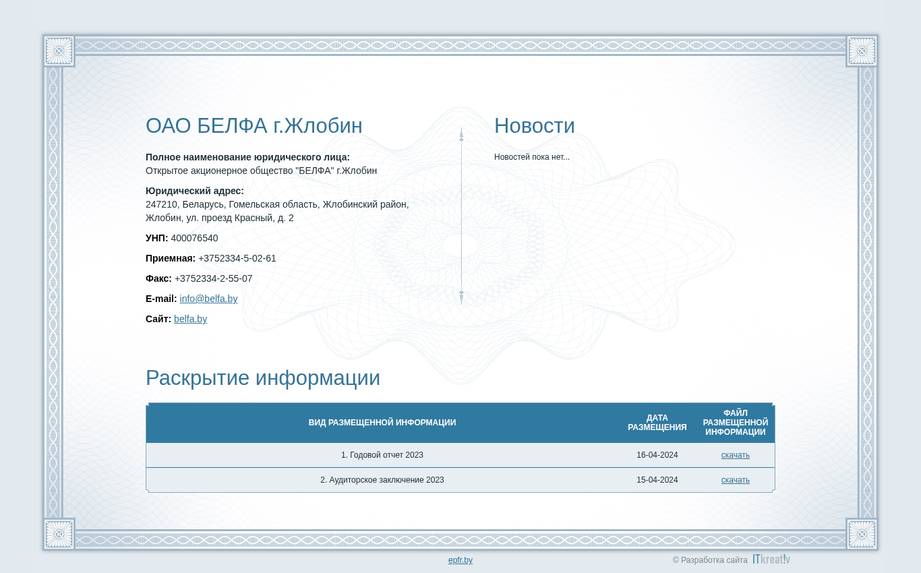The height and width of the screenshot is (573, 921).
Task: Click the Файл размещенной информации column header
Action: click(736, 423)
